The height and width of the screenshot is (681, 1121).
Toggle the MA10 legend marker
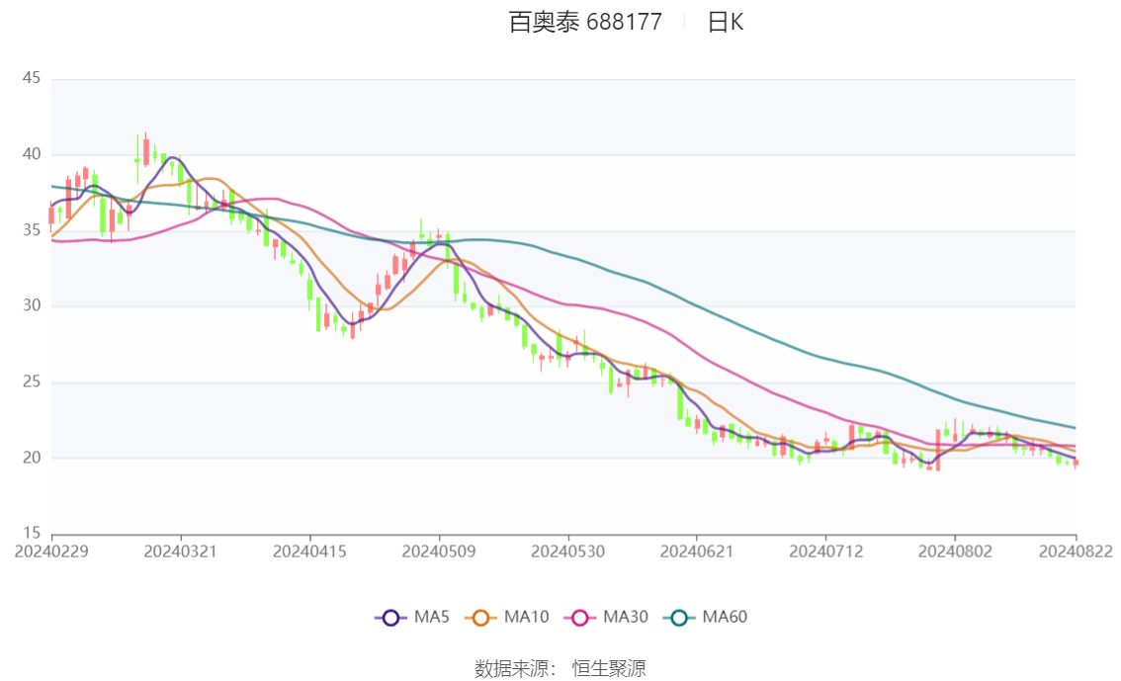[x=480, y=618]
